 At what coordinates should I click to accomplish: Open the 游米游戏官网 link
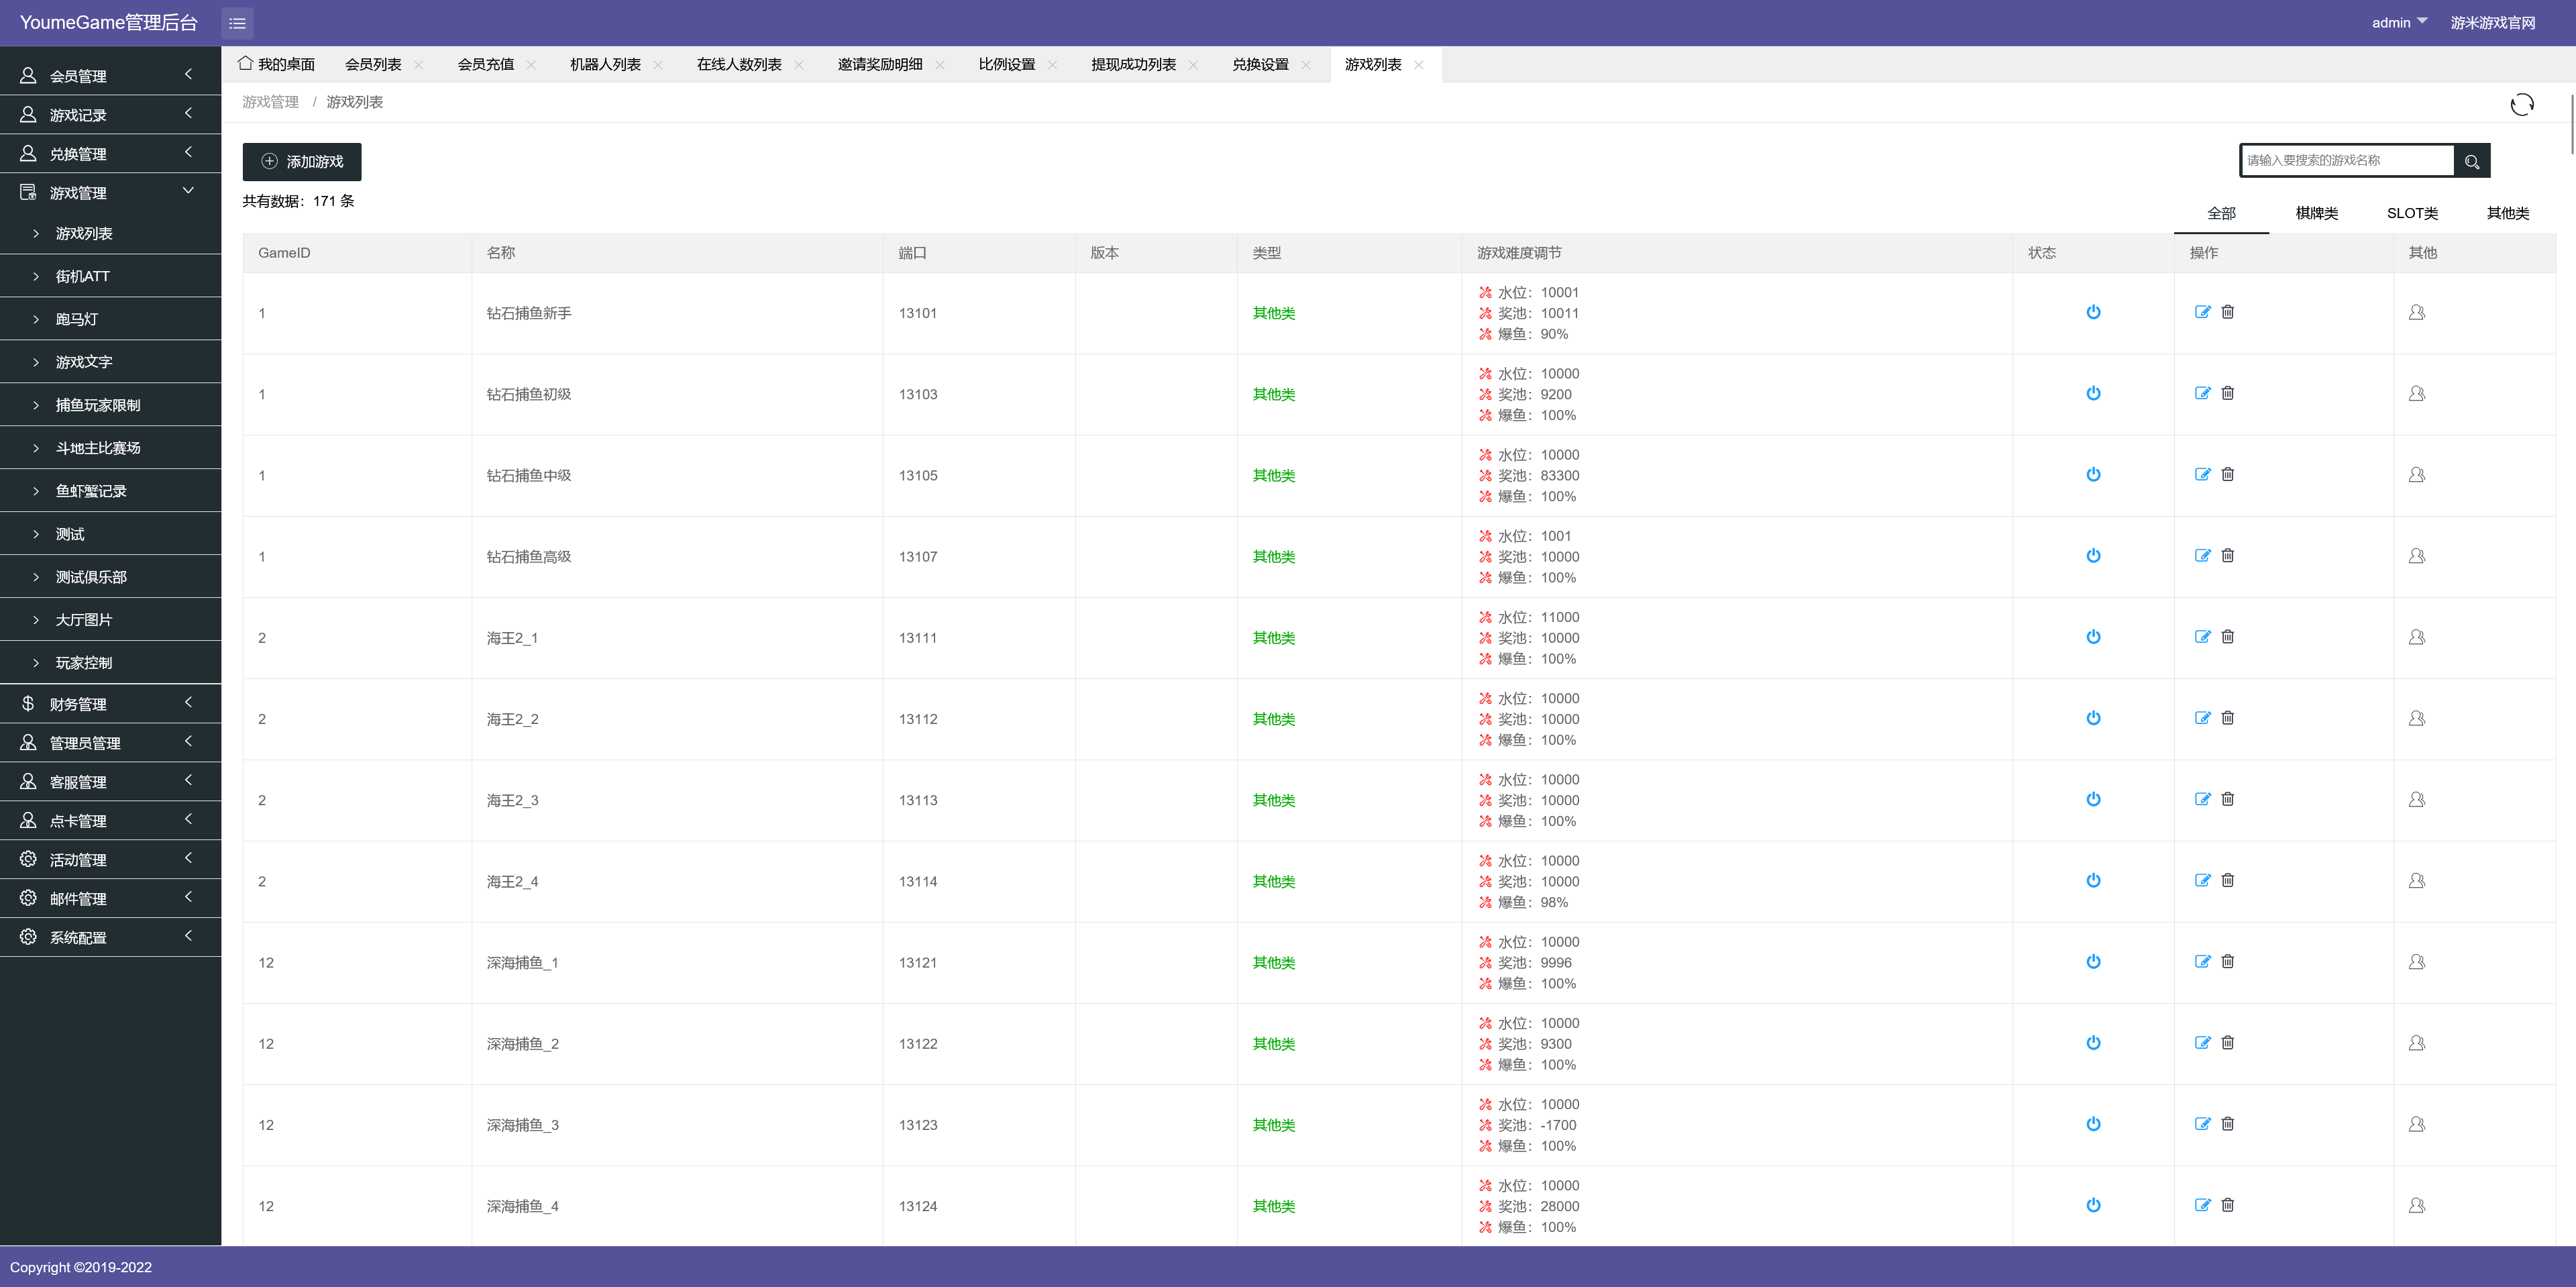pyautogui.click(x=2492, y=23)
